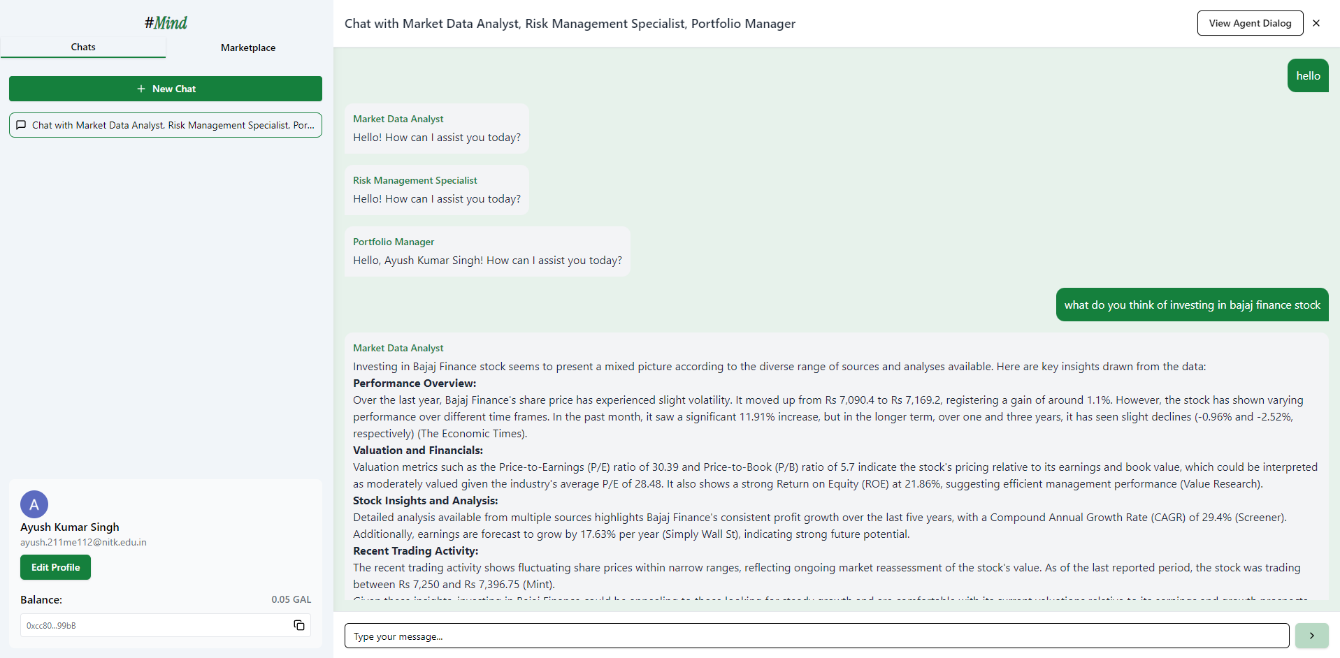The width and height of the screenshot is (1340, 658).
Task: Click the X icon to close the chat
Action: pos(1316,23)
